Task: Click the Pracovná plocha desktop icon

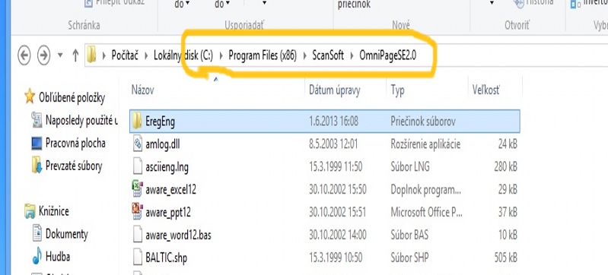Action: tap(37, 144)
